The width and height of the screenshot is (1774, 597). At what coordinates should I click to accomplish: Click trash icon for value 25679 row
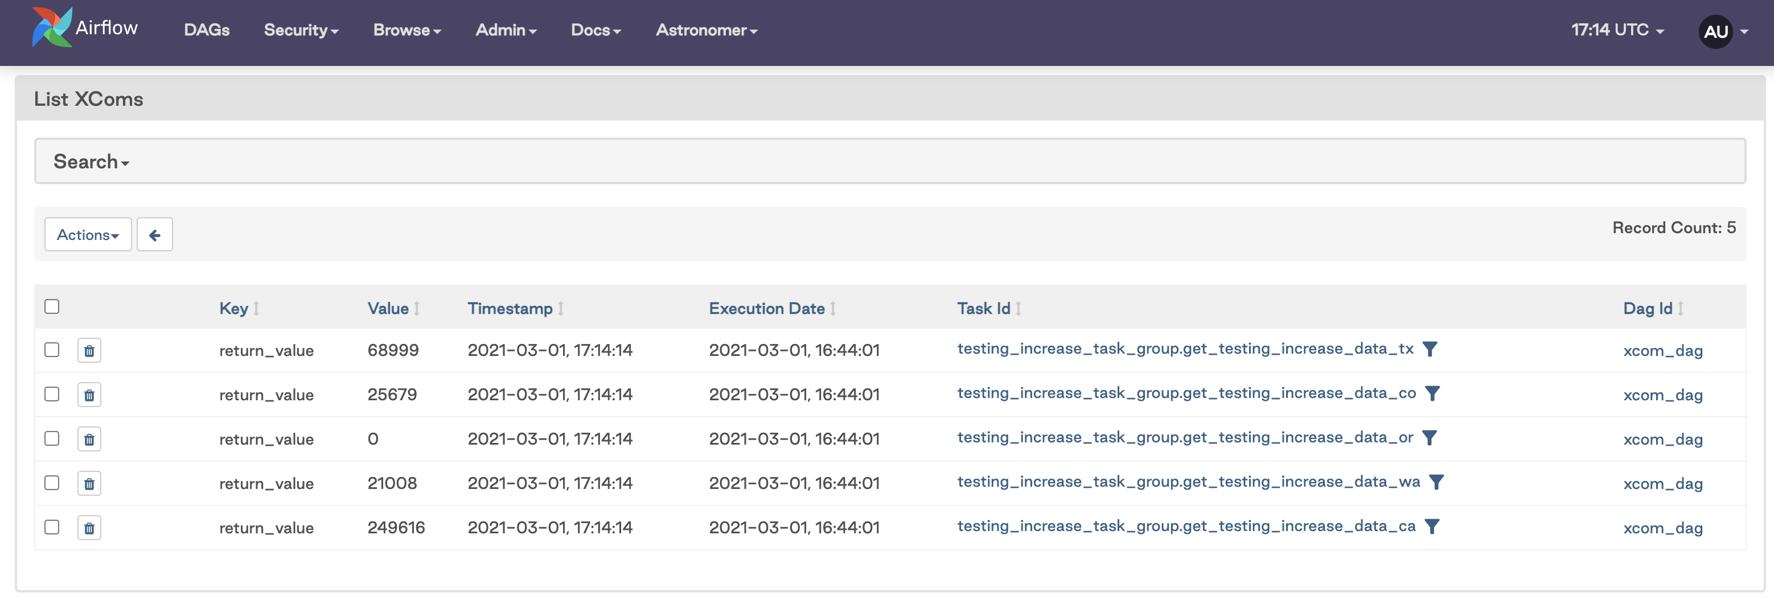(89, 395)
